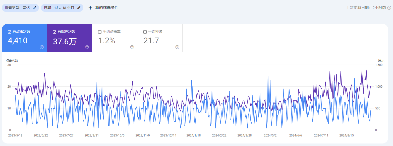Click the 2023/5/18 date on chart axis

click(x=15, y=135)
